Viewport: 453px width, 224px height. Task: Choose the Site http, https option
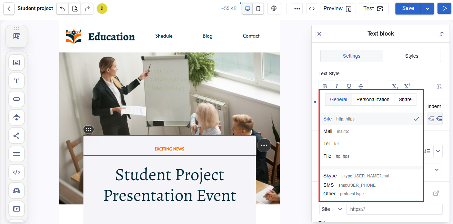(371, 119)
